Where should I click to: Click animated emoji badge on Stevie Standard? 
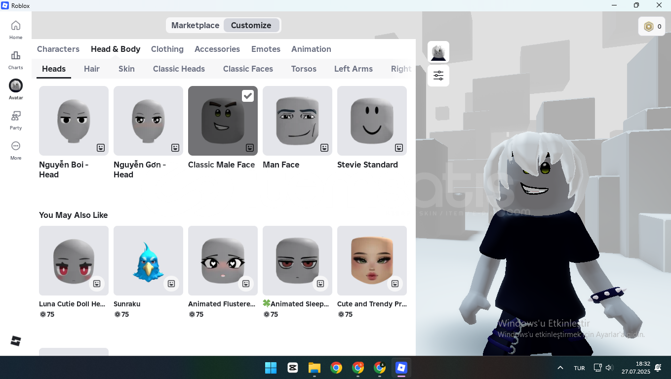pyautogui.click(x=399, y=148)
